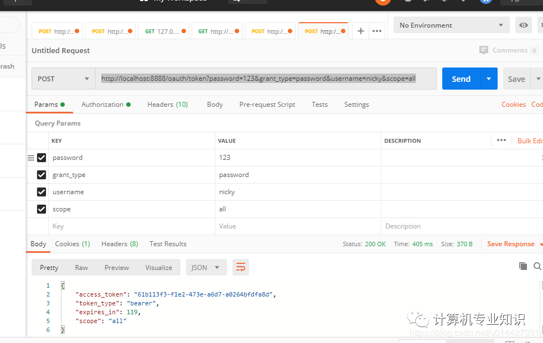Open the response Headers (8) tab

[120, 244]
